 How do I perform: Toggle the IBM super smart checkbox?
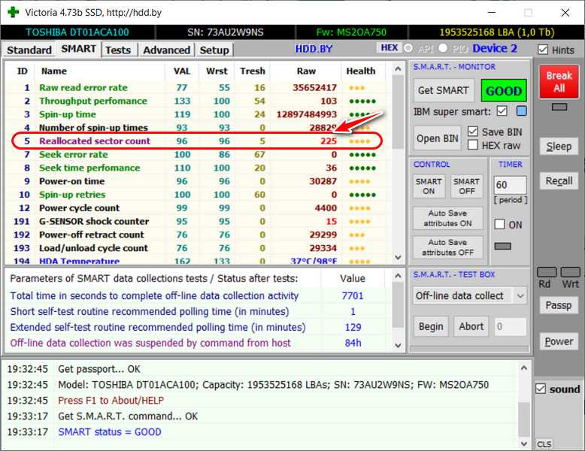click(502, 111)
